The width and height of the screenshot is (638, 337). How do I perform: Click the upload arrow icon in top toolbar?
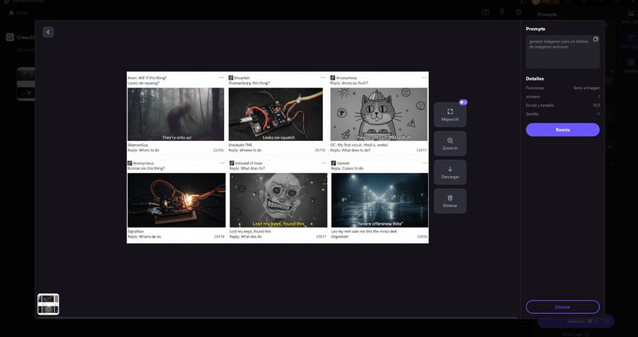(502, 12)
